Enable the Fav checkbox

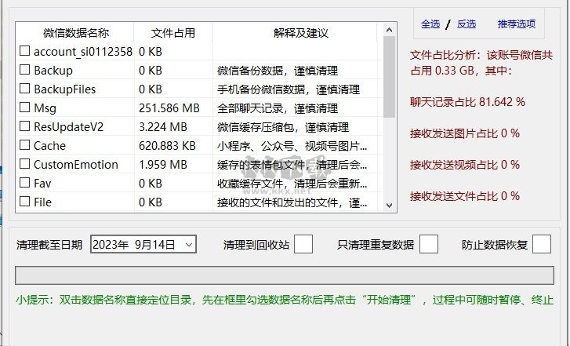pos(24,182)
